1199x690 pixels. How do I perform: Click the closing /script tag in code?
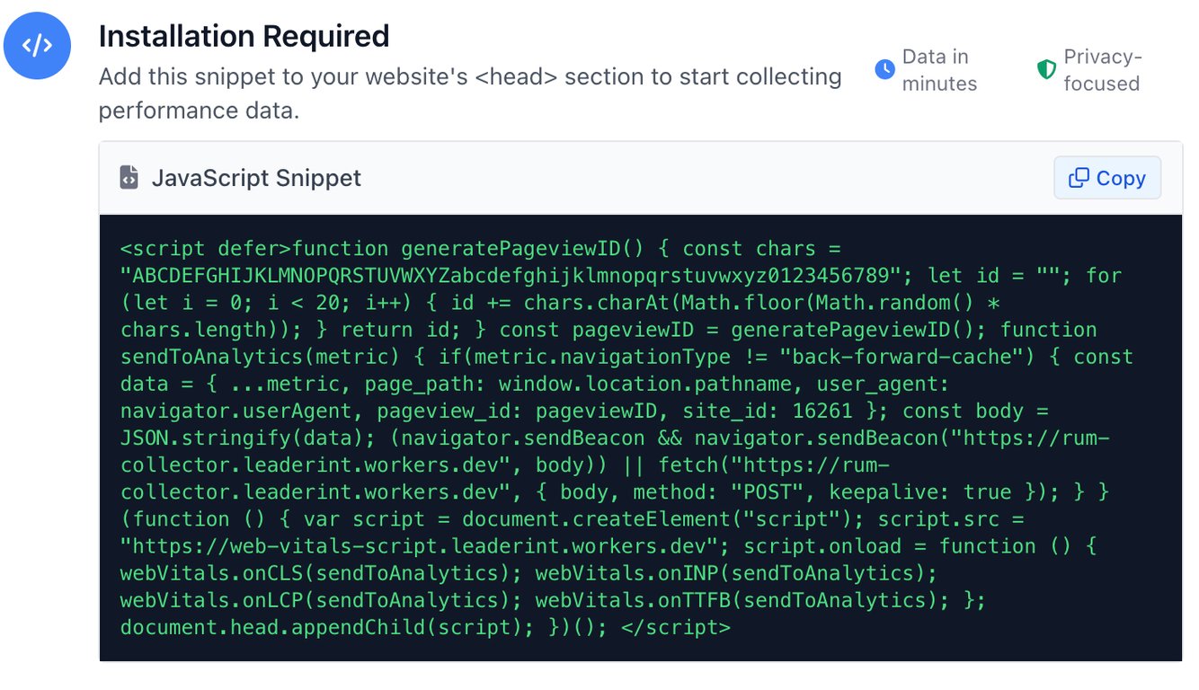[676, 627]
